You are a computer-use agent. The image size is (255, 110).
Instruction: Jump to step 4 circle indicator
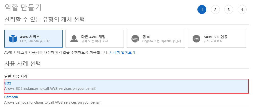click(x=242, y=10)
